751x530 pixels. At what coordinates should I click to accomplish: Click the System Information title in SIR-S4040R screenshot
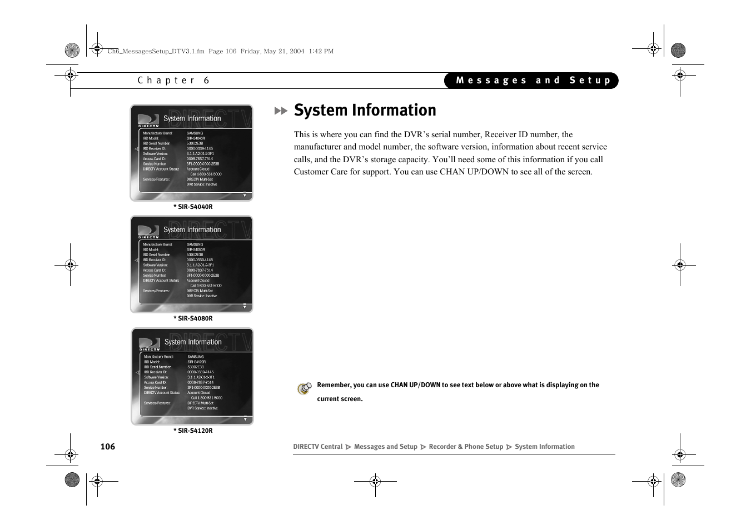tap(192, 119)
